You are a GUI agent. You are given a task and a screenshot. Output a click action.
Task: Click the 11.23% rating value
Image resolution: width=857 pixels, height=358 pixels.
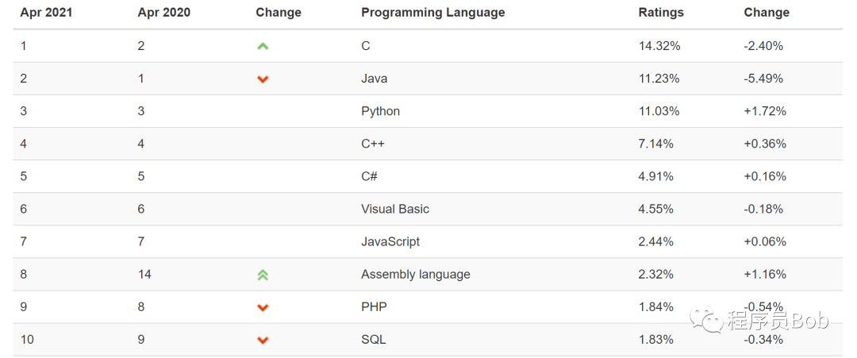pos(659,79)
